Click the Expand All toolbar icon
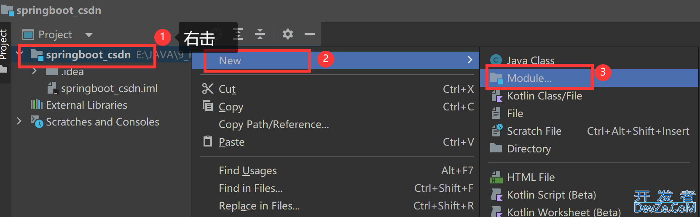This screenshot has width=700, height=217. 239,34
